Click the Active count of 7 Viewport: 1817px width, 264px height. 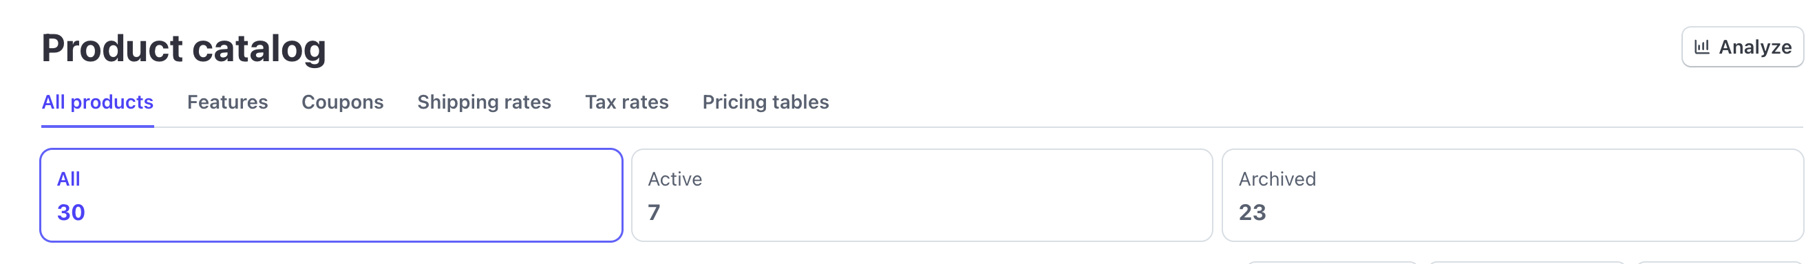pos(654,212)
